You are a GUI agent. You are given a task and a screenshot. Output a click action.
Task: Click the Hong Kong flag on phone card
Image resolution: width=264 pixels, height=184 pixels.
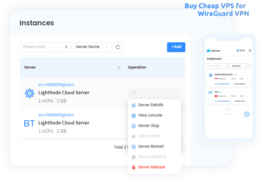(216, 96)
